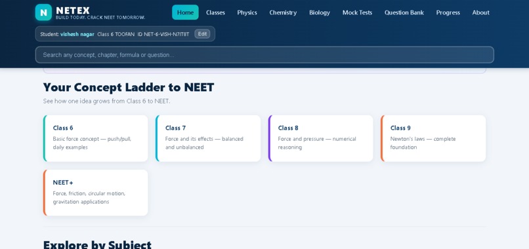The image size is (529, 249).
Task: Click 'See how one idea grows' subtitle
Action: tap(106, 101)
